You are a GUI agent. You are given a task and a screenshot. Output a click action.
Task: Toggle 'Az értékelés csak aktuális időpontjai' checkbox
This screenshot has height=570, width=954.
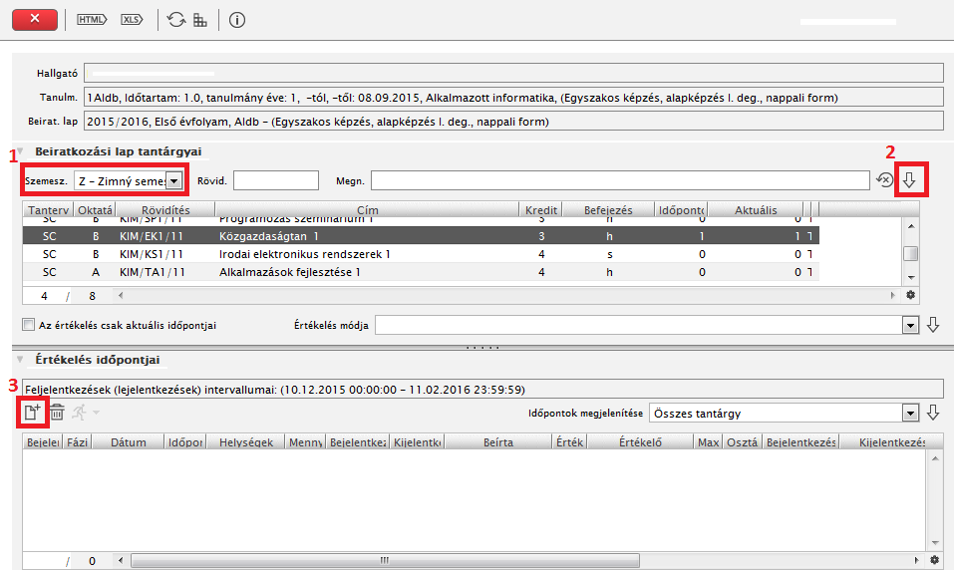[28, 325]
